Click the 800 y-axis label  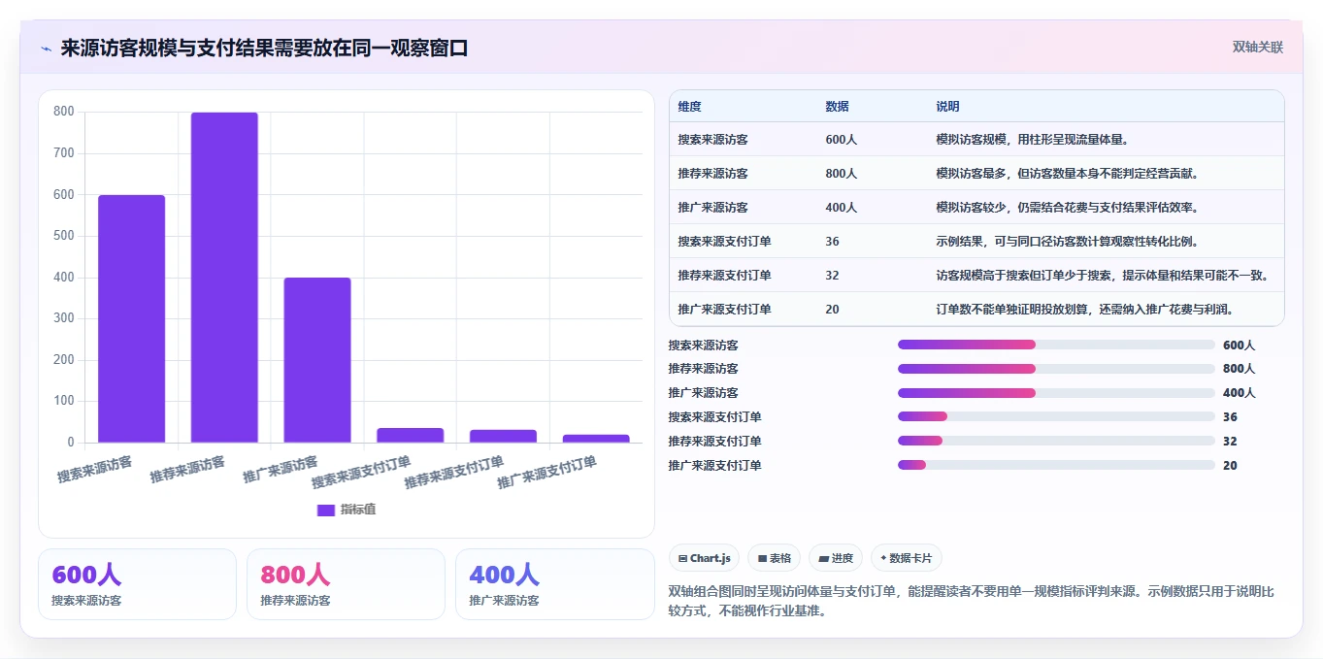point(64,112)
